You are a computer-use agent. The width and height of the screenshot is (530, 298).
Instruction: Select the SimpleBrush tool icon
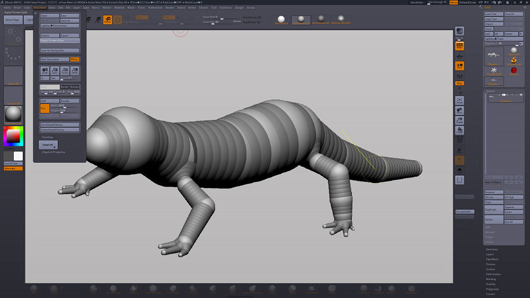click(x=514, y=61)
